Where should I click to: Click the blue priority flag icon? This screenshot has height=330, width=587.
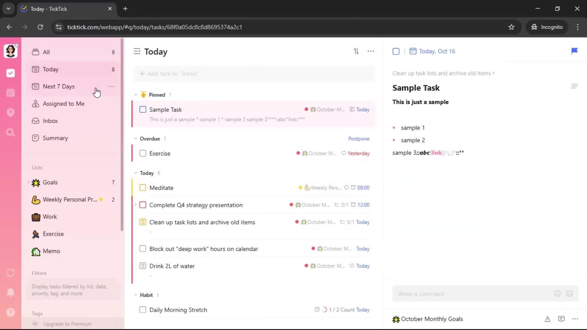574,51
